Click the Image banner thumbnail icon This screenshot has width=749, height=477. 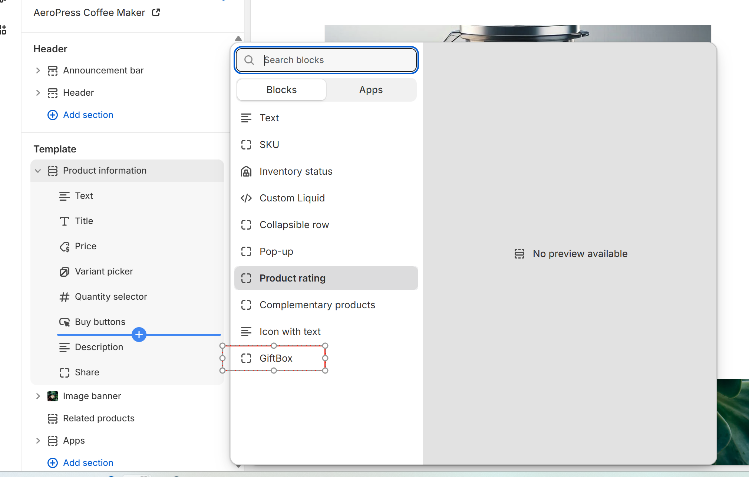[53, 396]
